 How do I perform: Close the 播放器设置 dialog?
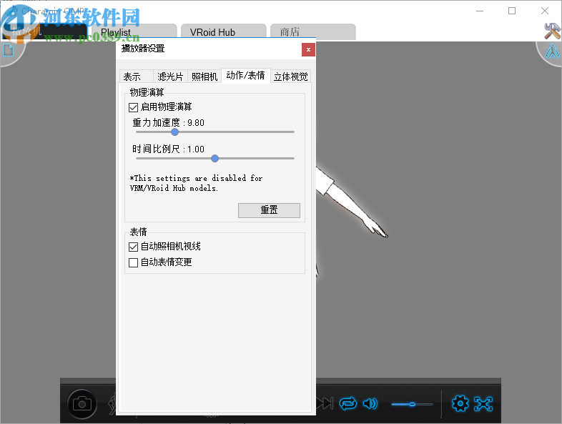(x=308, y=50)
